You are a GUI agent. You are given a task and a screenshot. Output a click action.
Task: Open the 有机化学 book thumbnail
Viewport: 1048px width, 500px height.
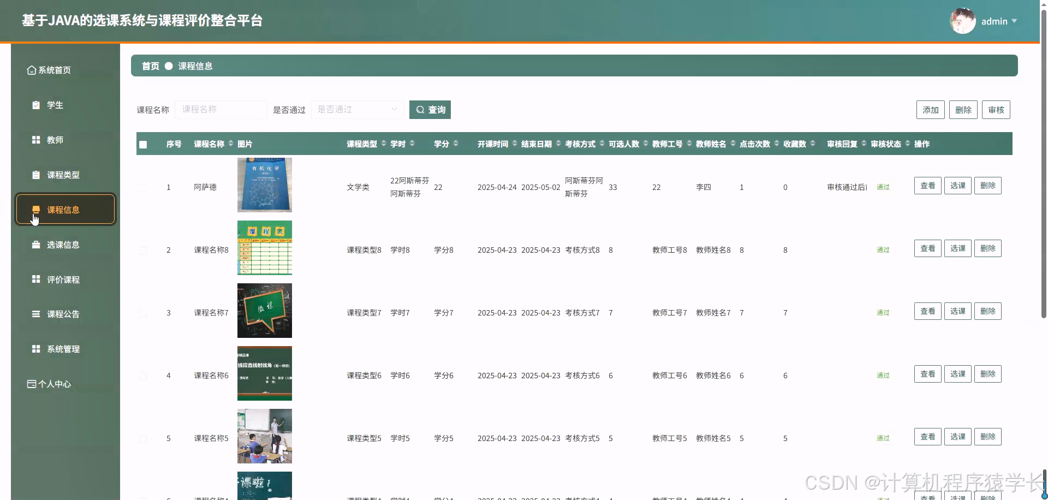pyautogui.click(x=265, y=185)
